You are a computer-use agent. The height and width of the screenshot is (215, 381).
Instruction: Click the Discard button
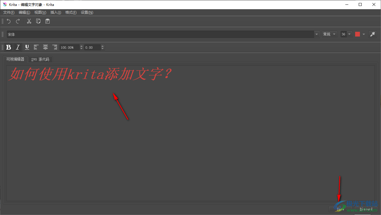click(x=366, y=209)
